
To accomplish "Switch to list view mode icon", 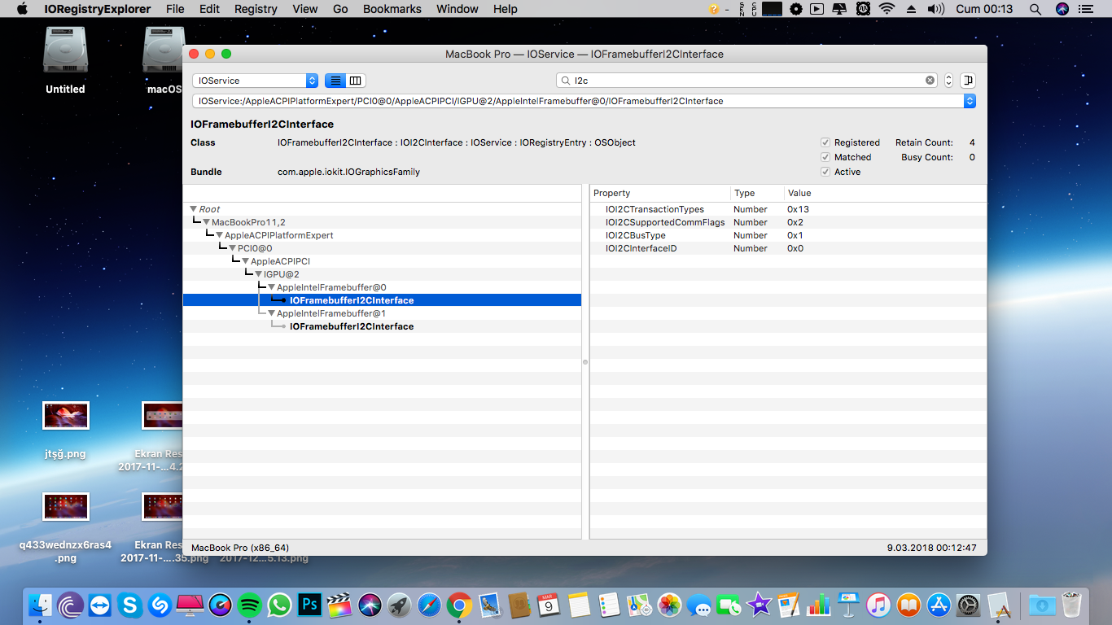I will (x=335, y=81).
